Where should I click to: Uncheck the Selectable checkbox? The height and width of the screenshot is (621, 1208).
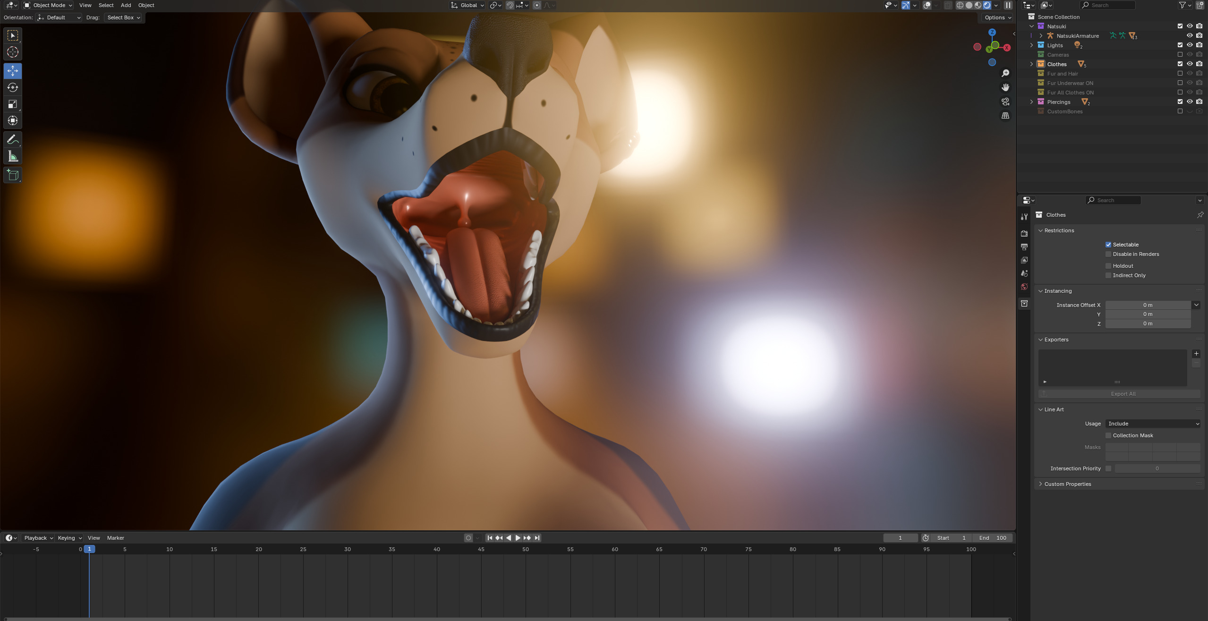tap(1108, 245)
